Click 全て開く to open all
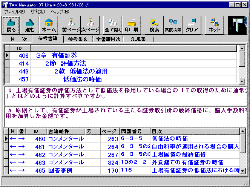250x187 pixels. coord(113,25)
